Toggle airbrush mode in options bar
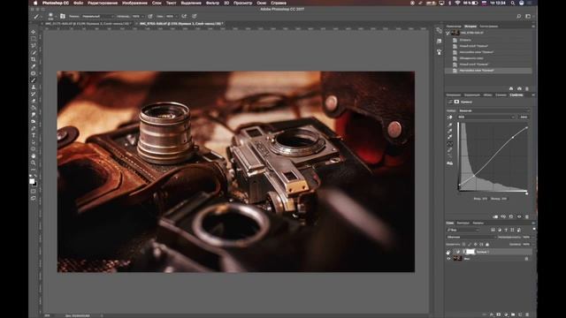The image size is (566, 318). click(x=184, y=16)
